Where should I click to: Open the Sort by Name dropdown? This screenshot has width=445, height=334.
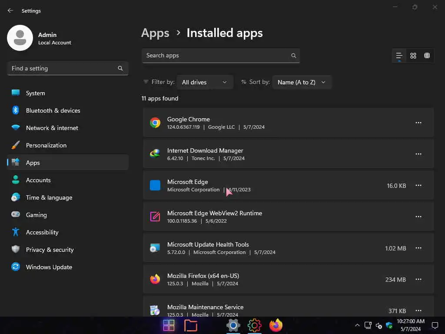pos(302,82)
